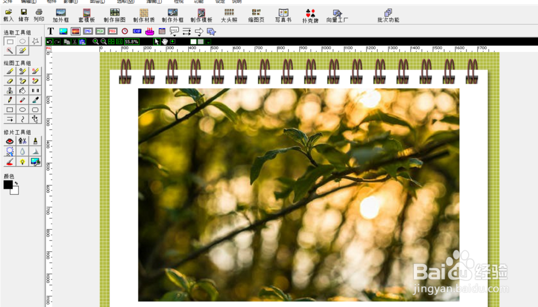
Task: Toggle the hand pan mode
Action: (x=165, y=42)
